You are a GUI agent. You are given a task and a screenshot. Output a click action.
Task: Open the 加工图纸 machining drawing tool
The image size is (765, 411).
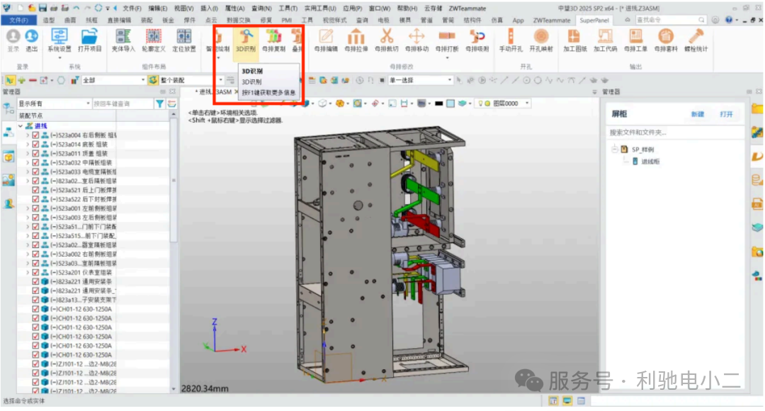click(574, 40)
